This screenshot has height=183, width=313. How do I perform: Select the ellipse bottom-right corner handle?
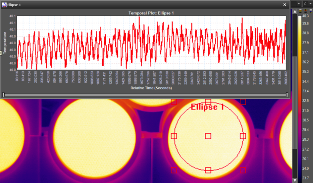[x=243, y=170]
